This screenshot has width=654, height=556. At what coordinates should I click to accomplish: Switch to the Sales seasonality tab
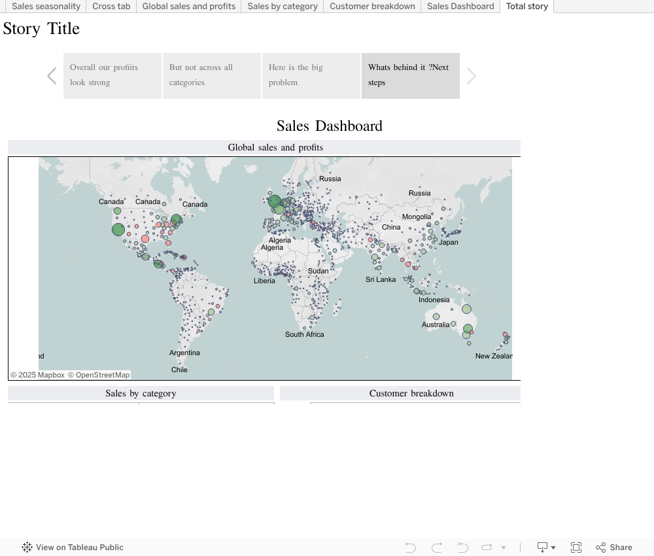coord(46,7)
